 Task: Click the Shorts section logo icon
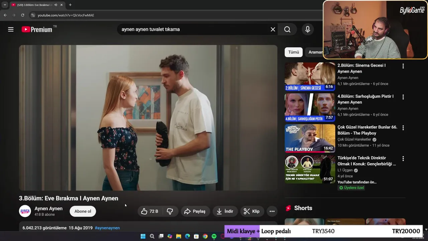point(288,208)
